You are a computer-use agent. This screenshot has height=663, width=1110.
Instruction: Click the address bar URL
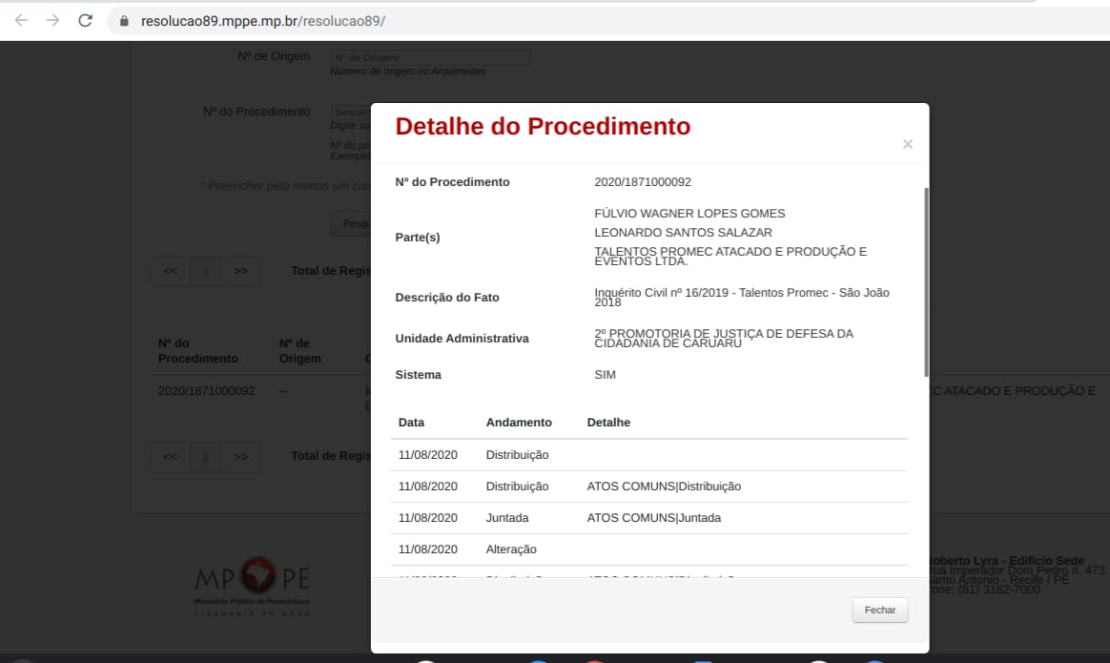coord(262,21)
